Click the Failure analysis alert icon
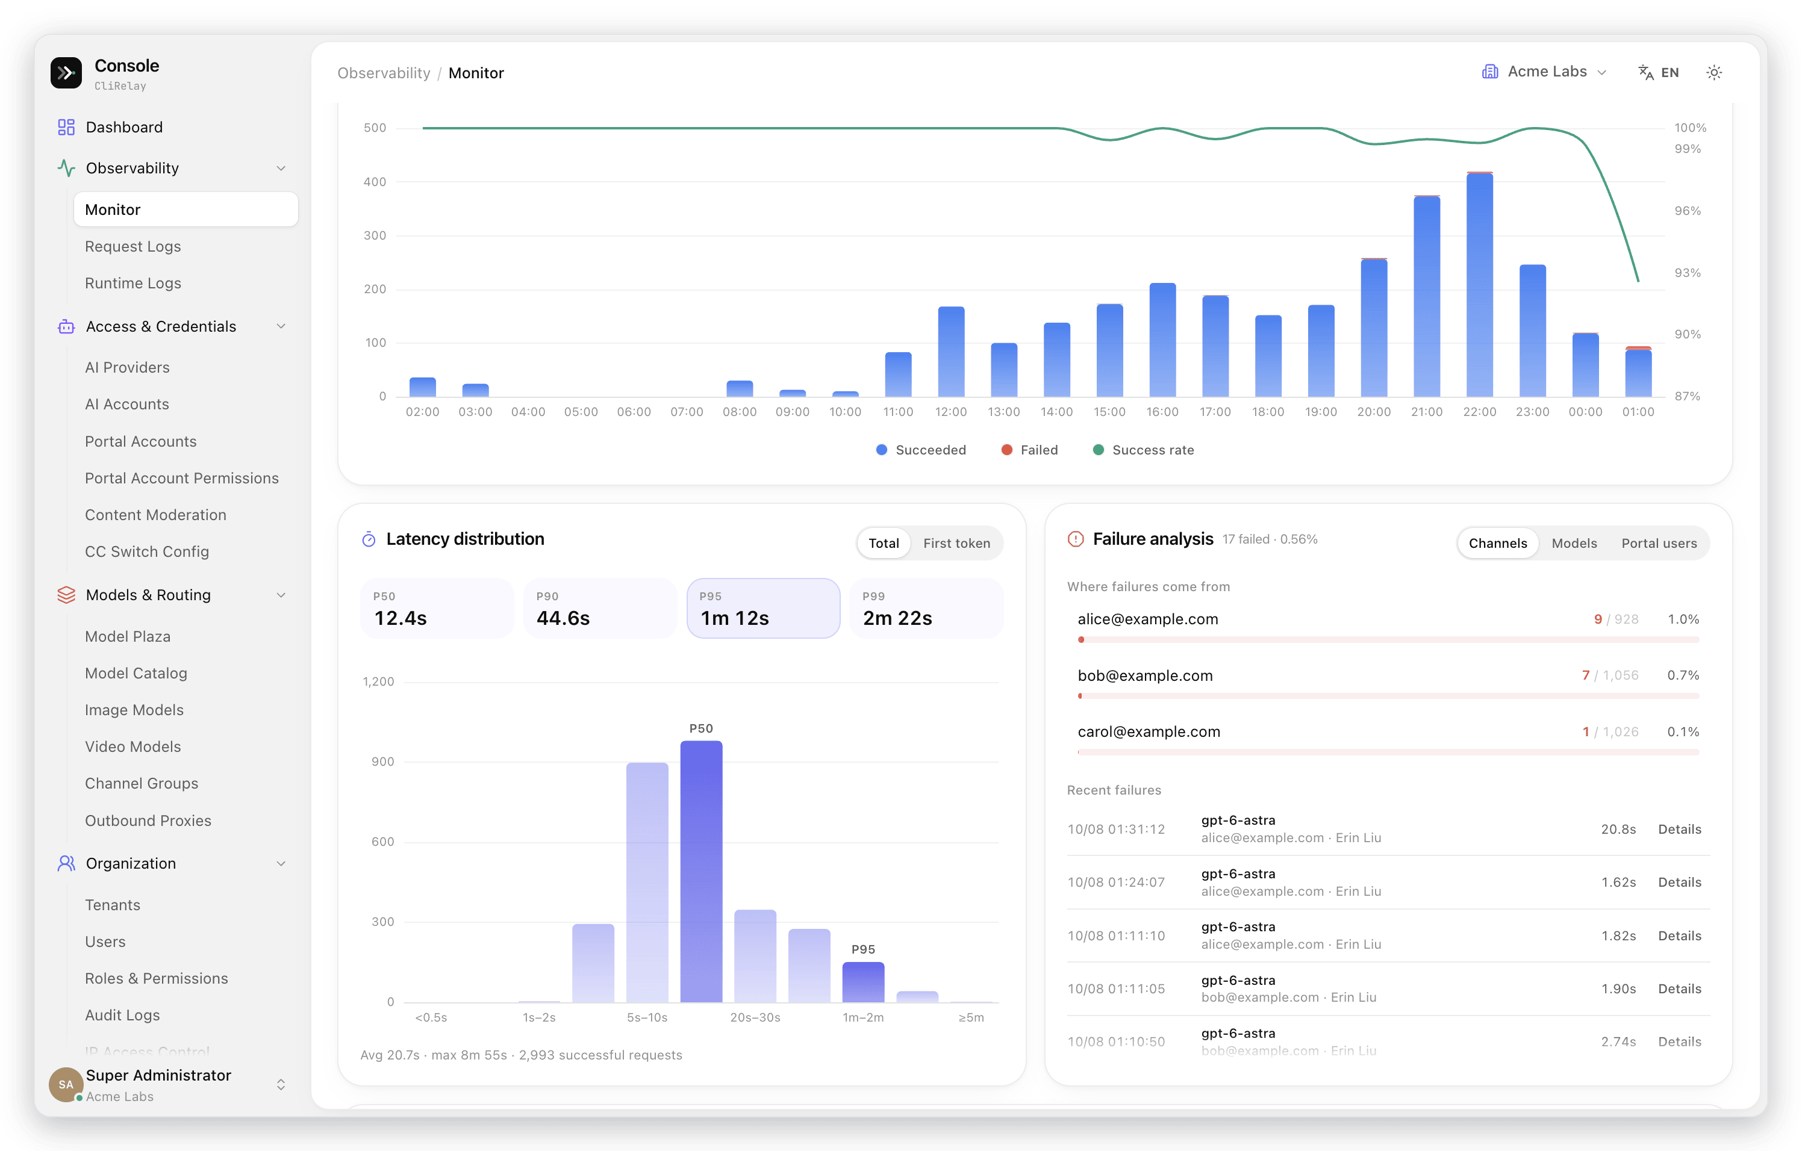Image resolution: width=1802 pixels, height=1151 pixels. [x=1076, y=539]
